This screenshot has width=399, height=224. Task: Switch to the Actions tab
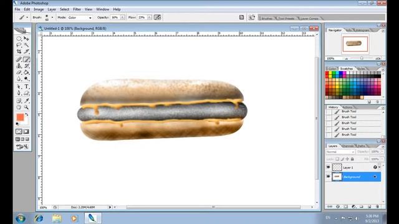click(347, 107)
